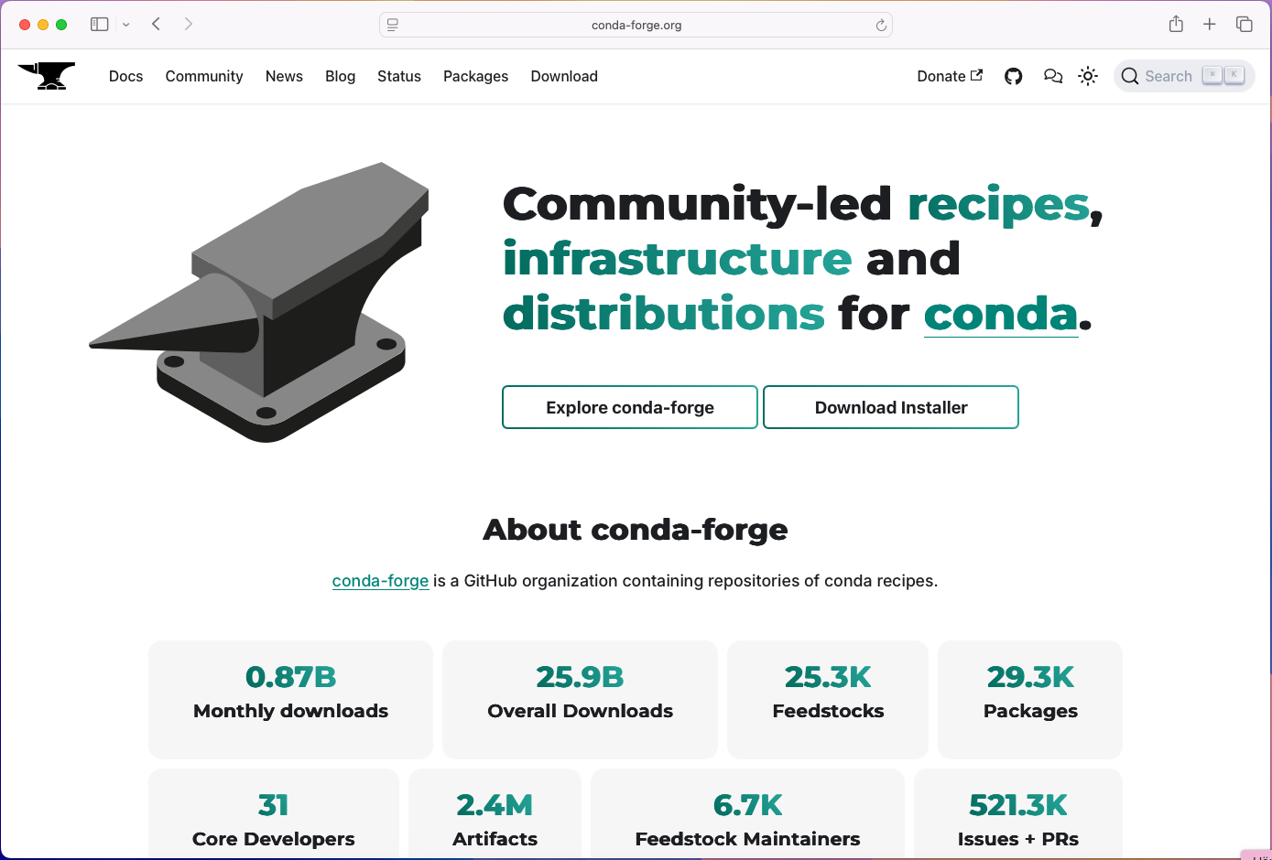Click the reload page icon
The height and width of the screenshot is (860, 1272).
click(881, 26)
